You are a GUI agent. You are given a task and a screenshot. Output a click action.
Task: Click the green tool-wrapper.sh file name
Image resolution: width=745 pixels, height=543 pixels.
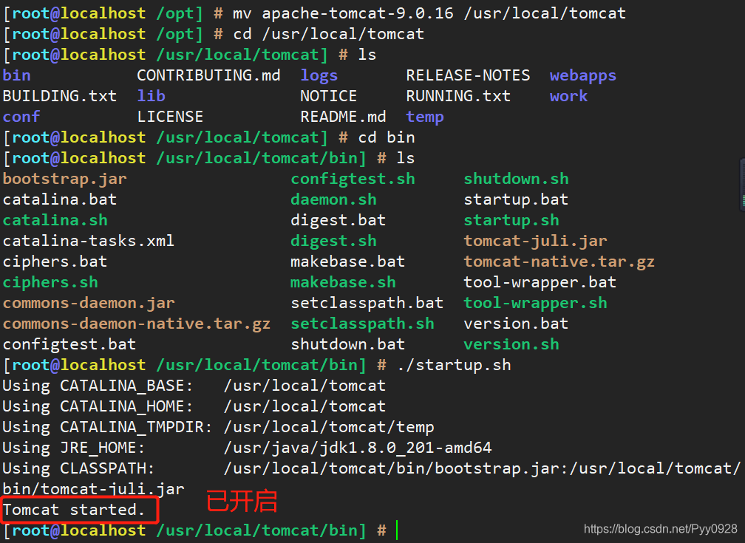tap(535, 304)
